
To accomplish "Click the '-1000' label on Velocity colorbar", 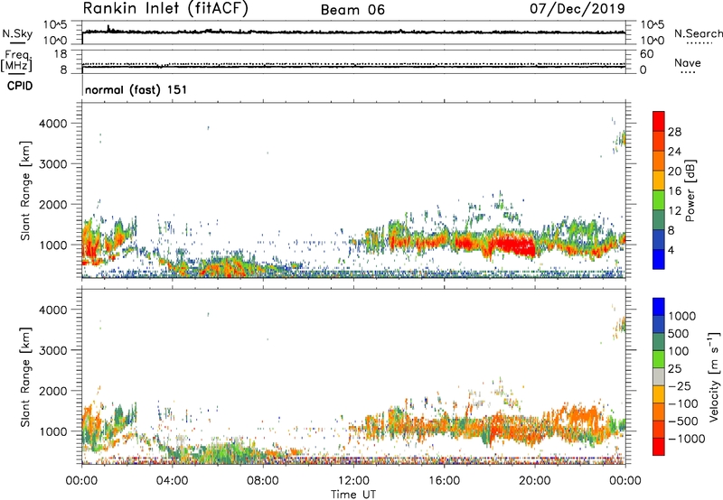I will (686, 439).
